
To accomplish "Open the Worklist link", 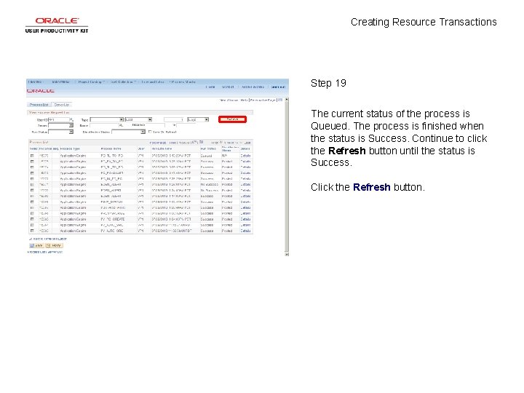I will point(228,87).
